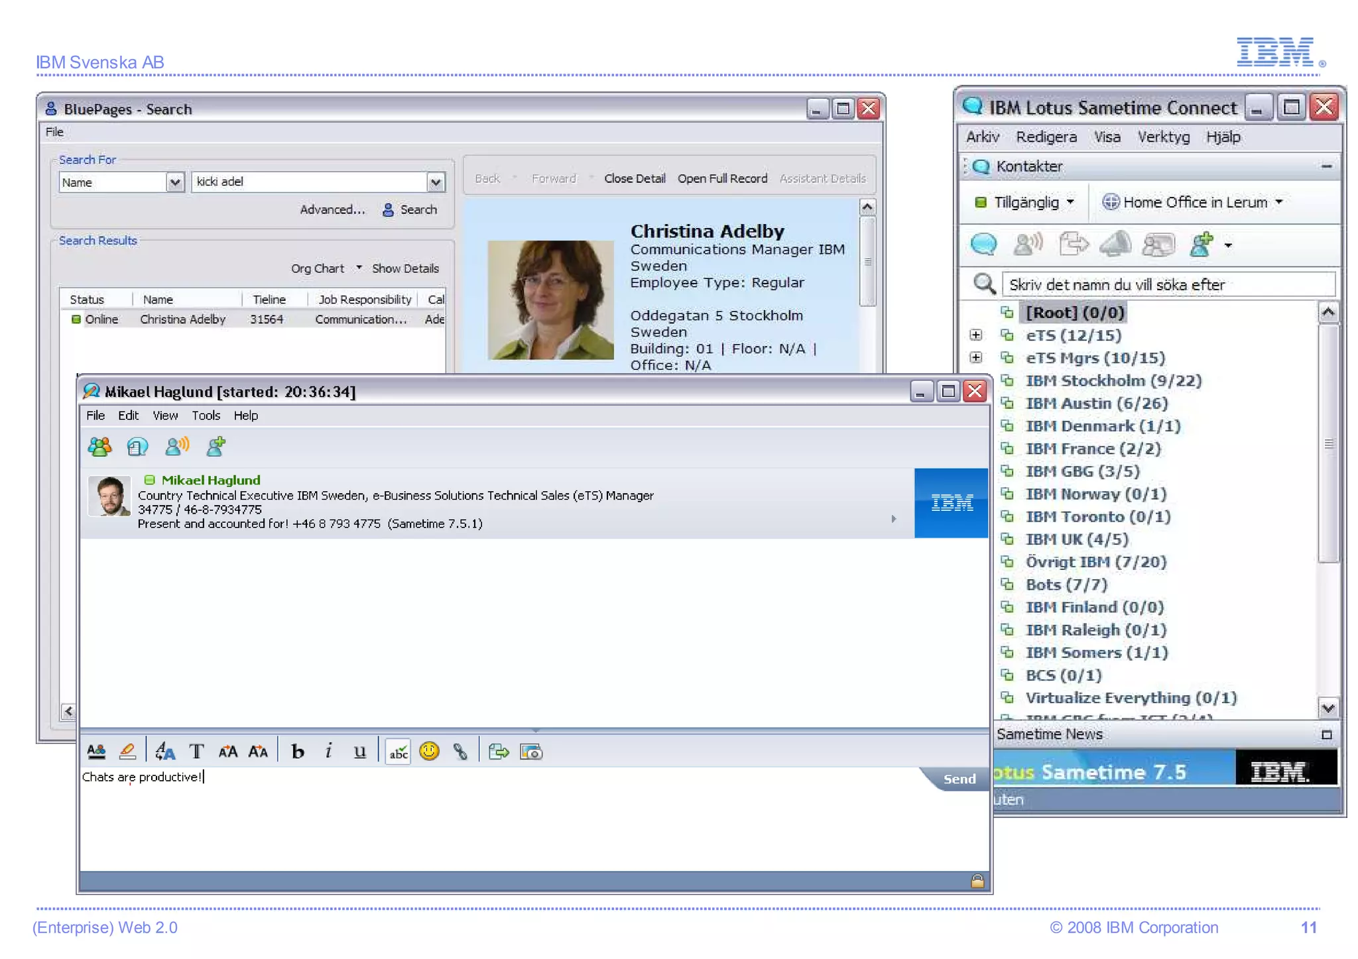Click the add contact icon in Sametime Connect
Screen dimensions: 1358x959
(x=1202, y=245)
